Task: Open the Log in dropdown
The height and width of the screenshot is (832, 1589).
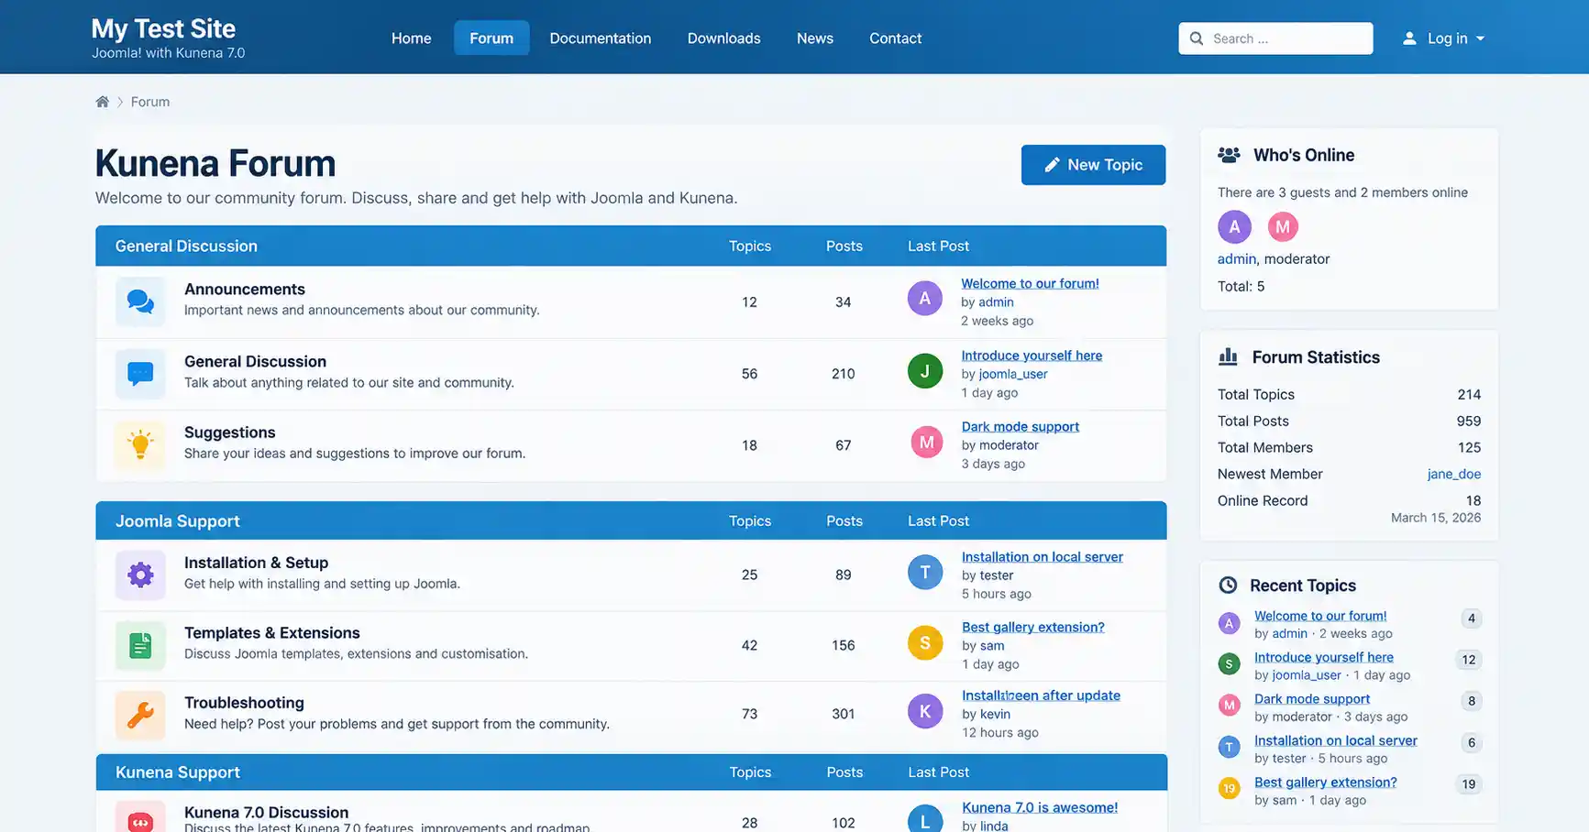Action: [1443, 38]
